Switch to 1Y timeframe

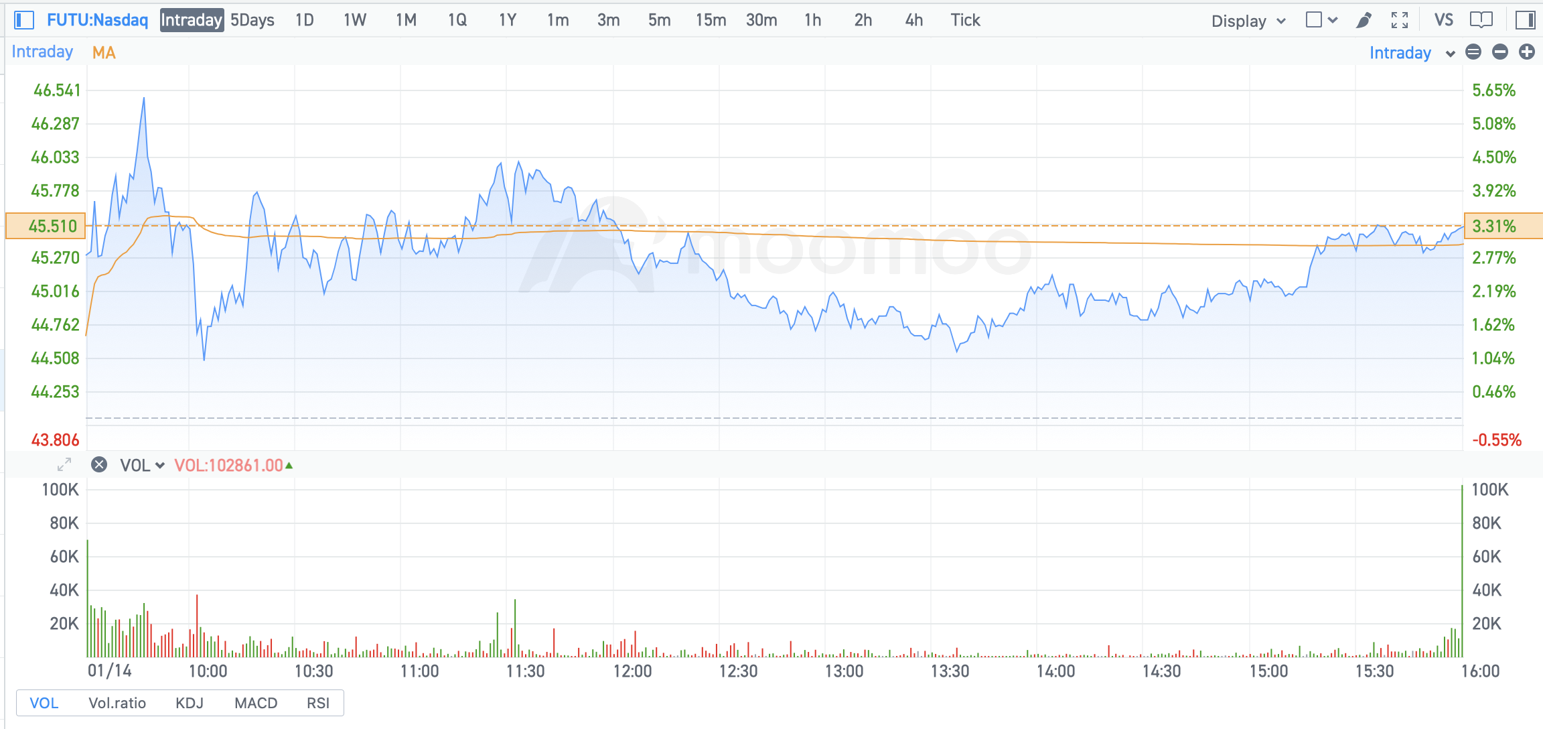click(x=508, y=20)
